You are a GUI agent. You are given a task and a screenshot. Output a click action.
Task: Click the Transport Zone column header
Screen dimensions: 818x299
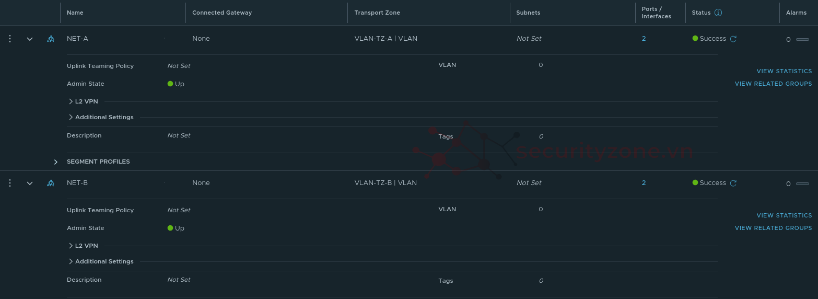point(377,13)
